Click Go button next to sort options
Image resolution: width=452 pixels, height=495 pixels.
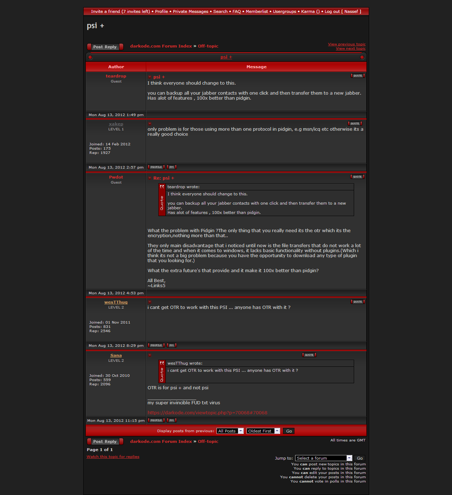289,431
